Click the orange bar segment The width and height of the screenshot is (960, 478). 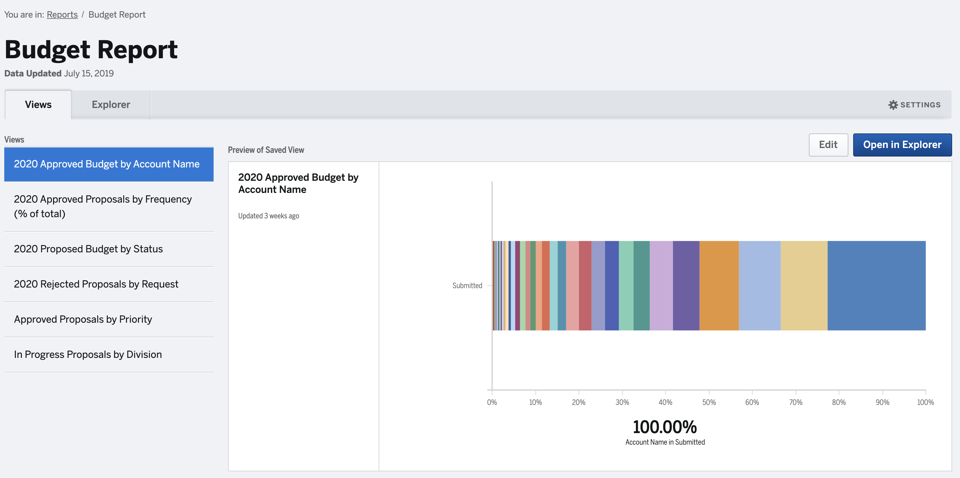[x=719, y=285]
